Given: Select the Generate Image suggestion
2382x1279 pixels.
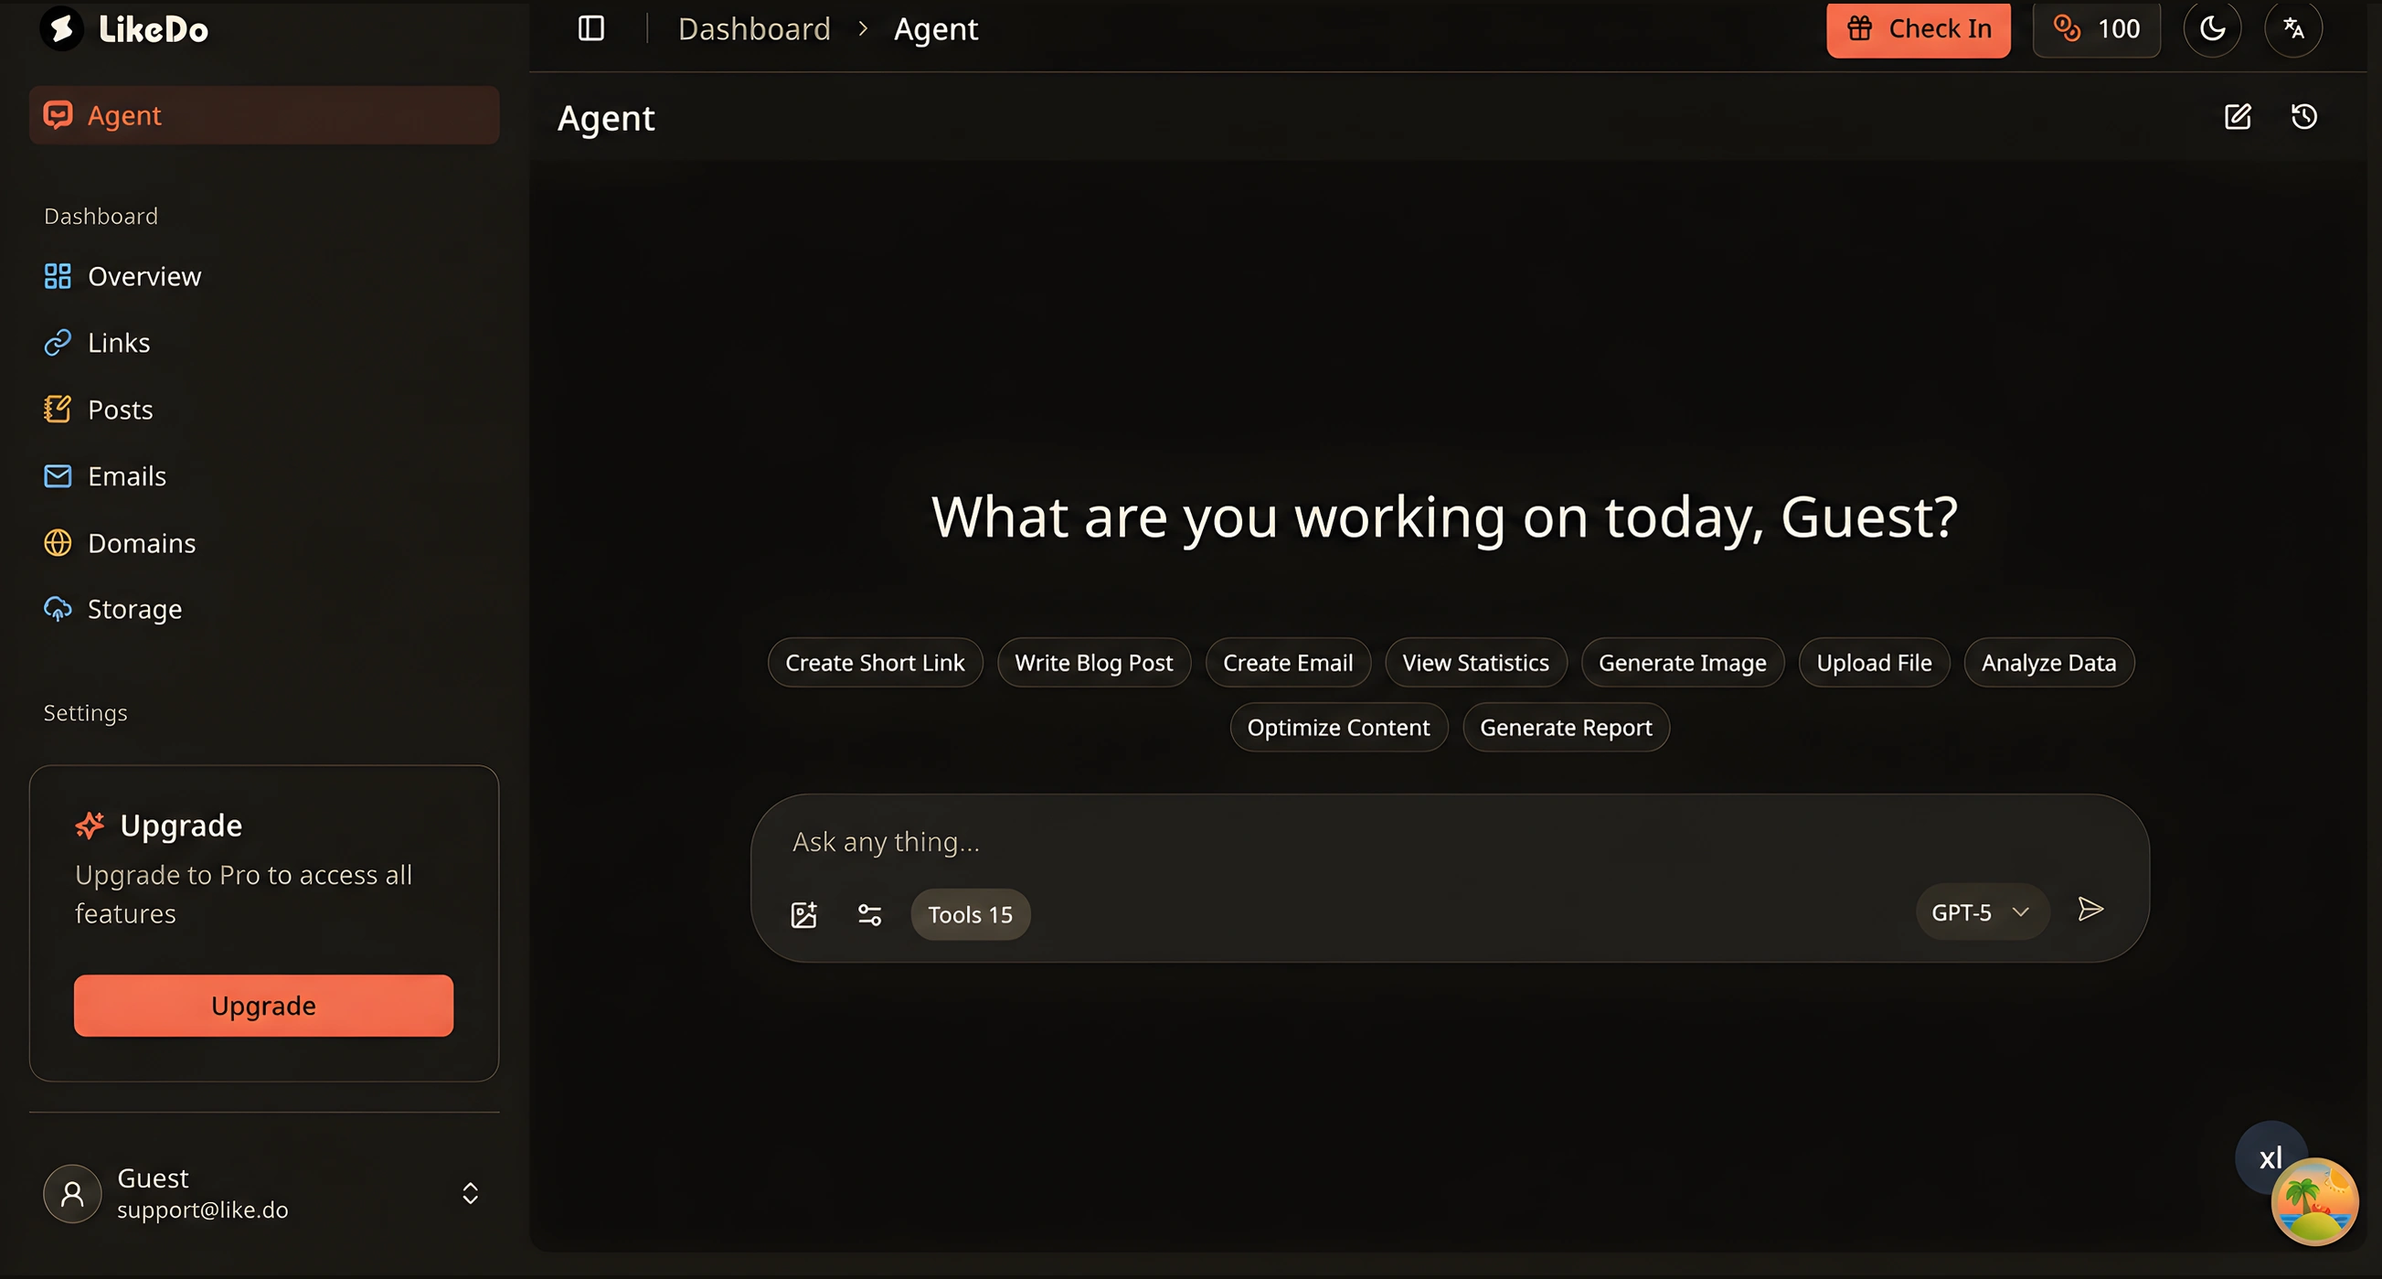Looking at the screenshot, I should click(1682, 663).
